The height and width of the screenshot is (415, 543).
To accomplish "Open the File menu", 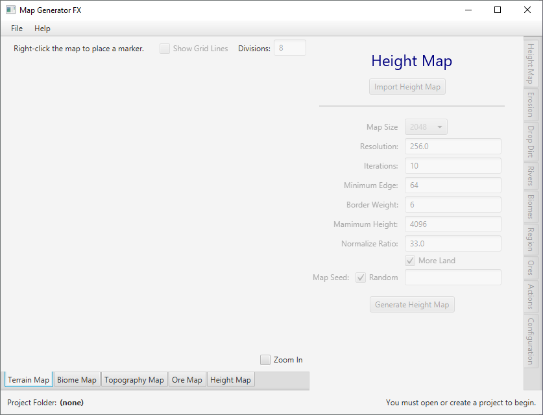I will point(17,29).
